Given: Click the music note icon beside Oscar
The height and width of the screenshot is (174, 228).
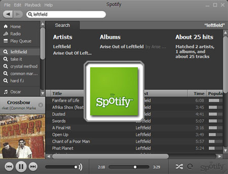Looking at the screenshot, I should (6, 92).
